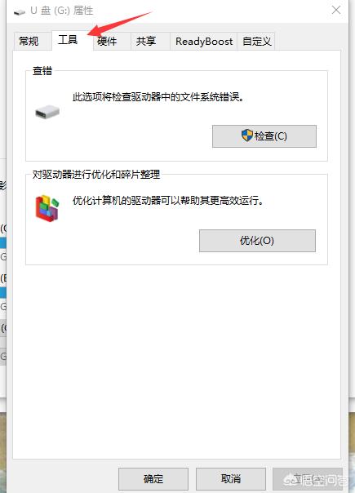This screenshot has height=493, width=355.
Task: Click the 优化(O) optimize button
Action: click(257, 241)
